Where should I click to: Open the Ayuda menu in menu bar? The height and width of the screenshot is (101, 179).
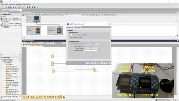tap(29, 4)
